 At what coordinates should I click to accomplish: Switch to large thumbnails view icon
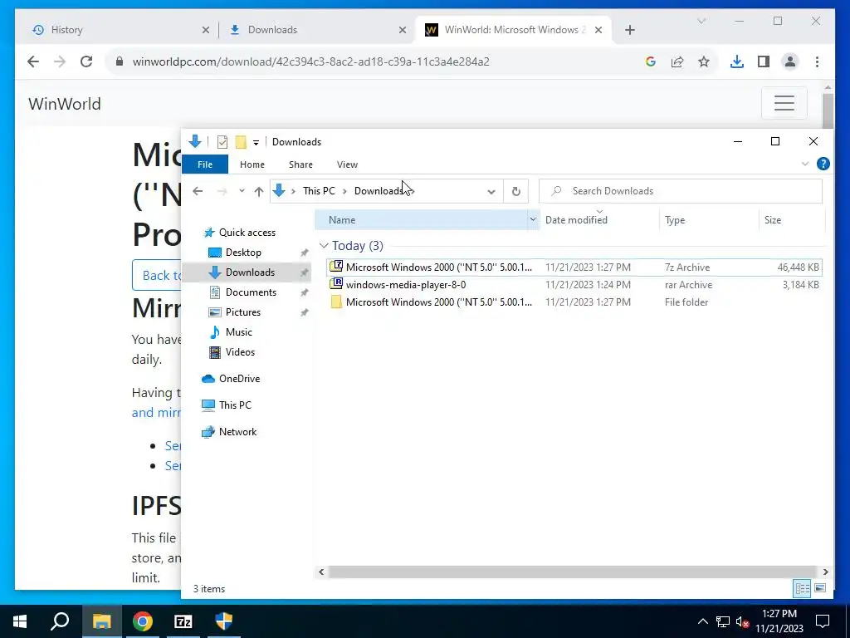[x=820, y=589]
